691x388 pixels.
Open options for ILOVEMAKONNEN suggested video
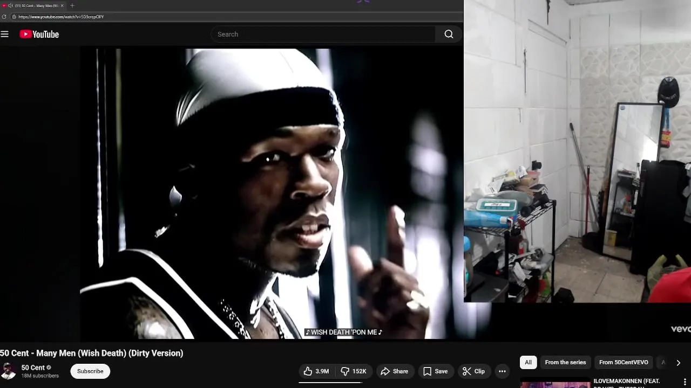[685, 382]
